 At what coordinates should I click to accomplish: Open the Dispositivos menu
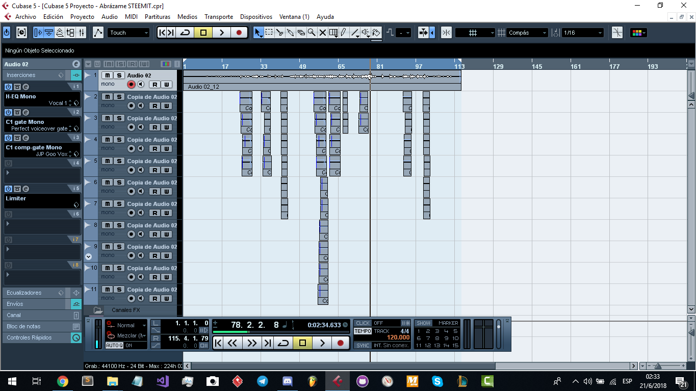[256, 17]
